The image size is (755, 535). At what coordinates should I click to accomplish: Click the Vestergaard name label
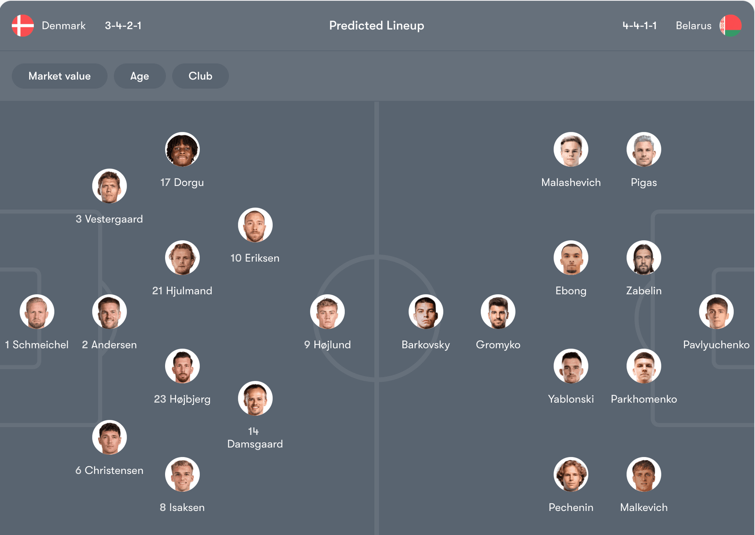pyautogui.click(x=109, y=219)
